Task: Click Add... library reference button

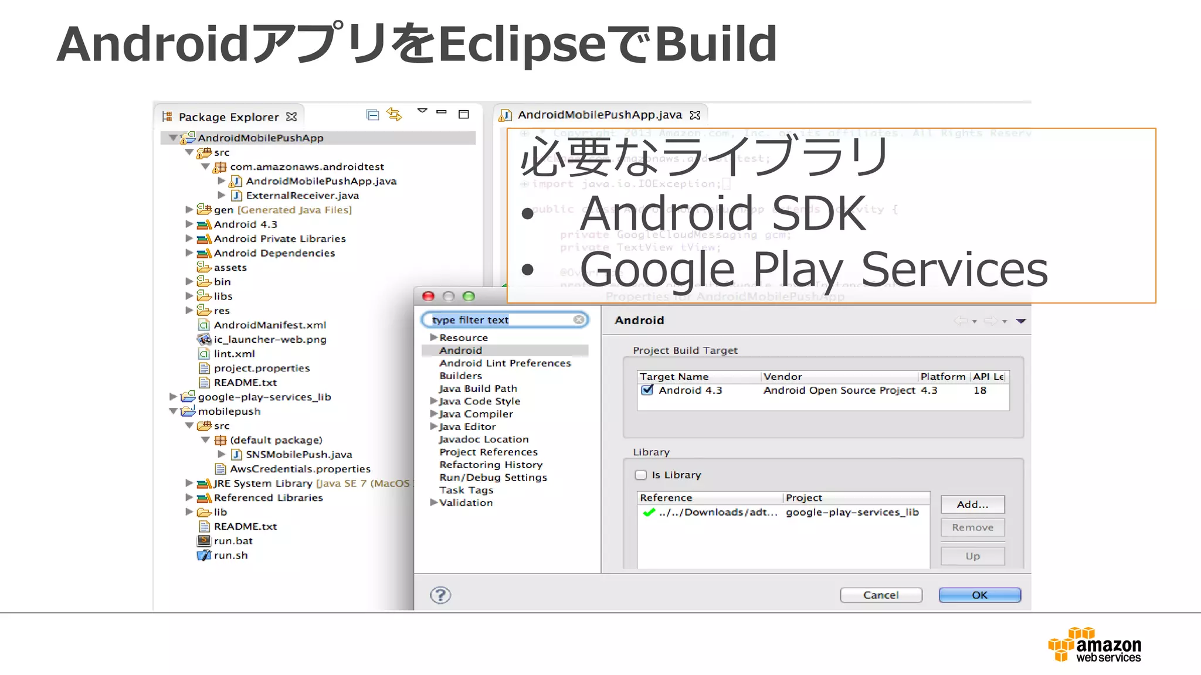Action: pos(972,504)
